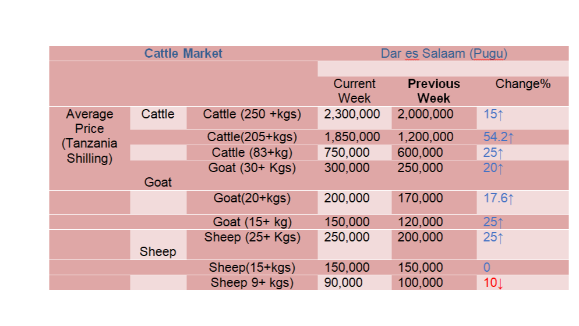579x326 pixels.
Task: Click the "Current Week" column header
Action: [x=354, y=91]
